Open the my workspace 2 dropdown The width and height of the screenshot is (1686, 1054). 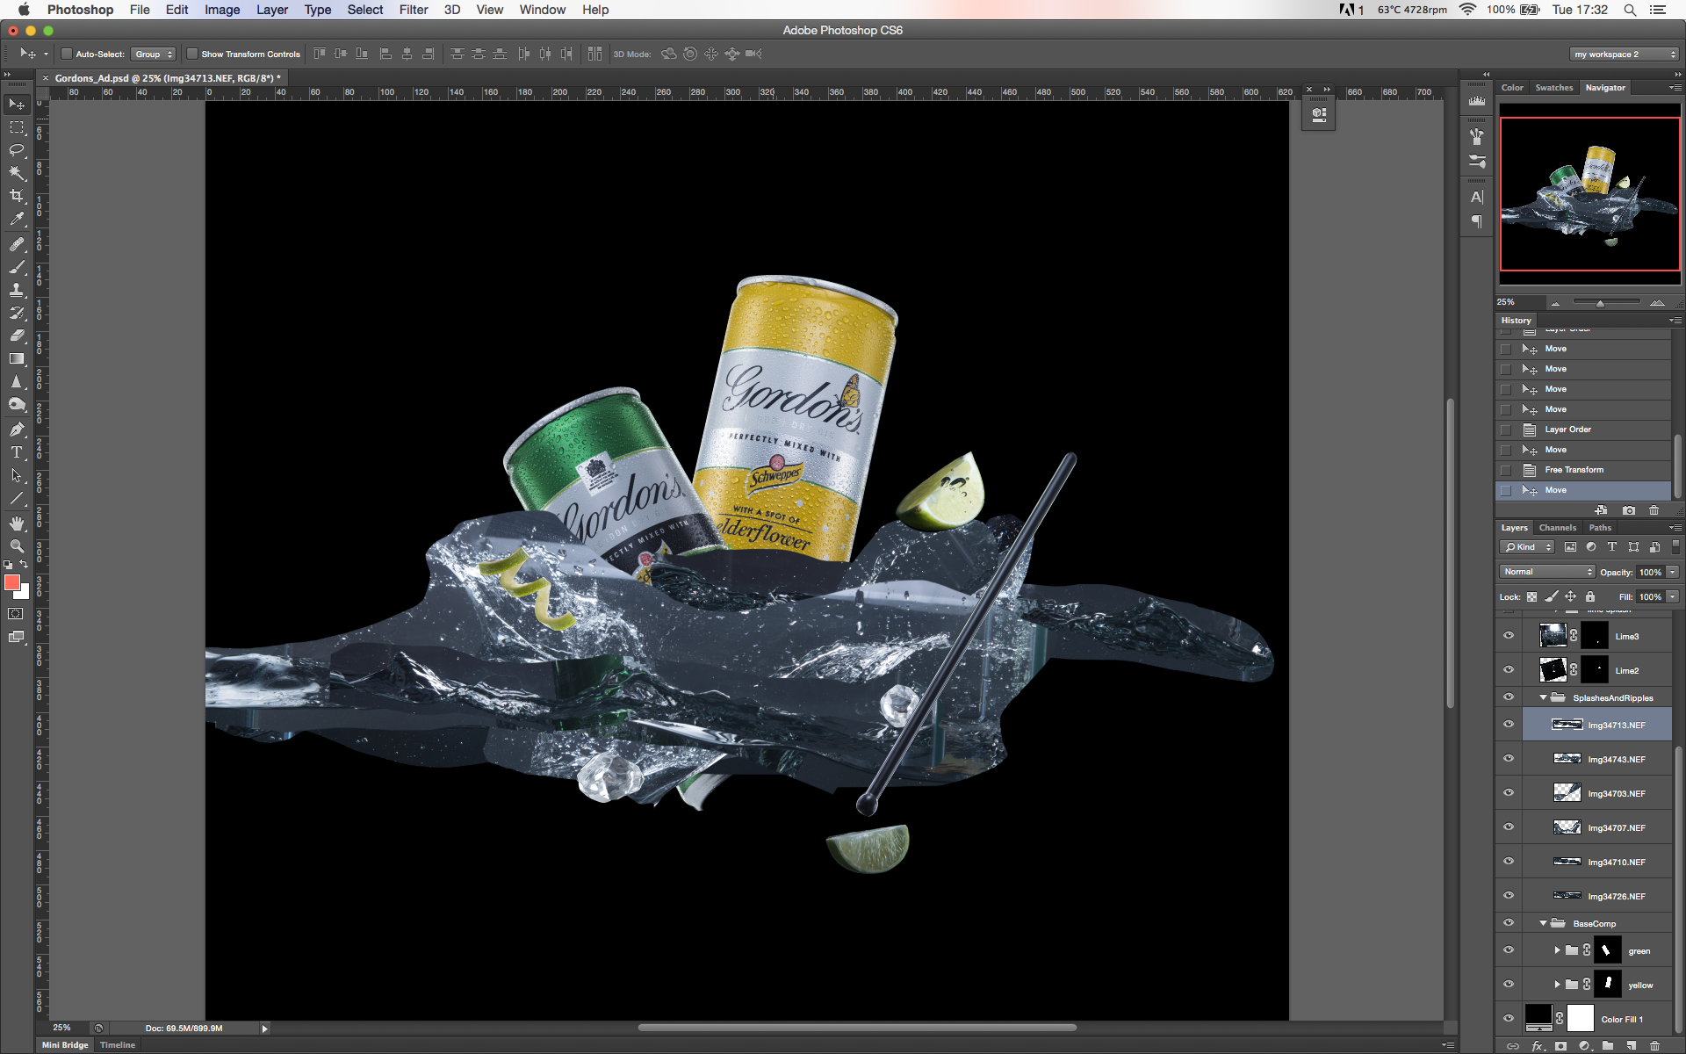click(x=1625, y=54)
